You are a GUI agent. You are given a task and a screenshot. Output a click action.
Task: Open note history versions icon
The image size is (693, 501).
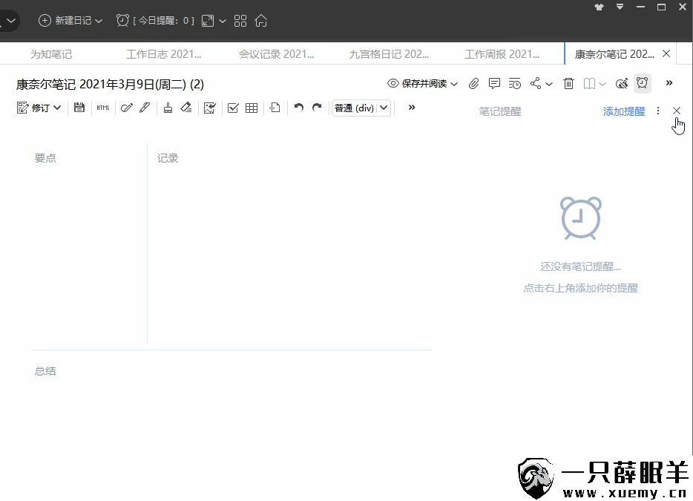pyautogui.click(x=514, y=83)
